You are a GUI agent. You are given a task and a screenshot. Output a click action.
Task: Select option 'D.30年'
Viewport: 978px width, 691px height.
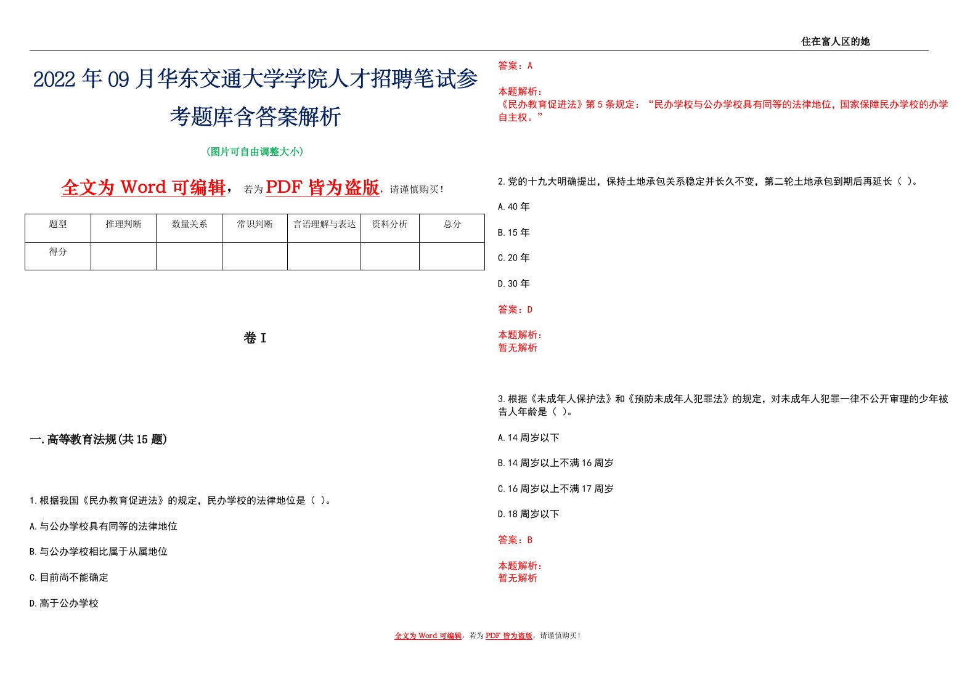(514, 284)
